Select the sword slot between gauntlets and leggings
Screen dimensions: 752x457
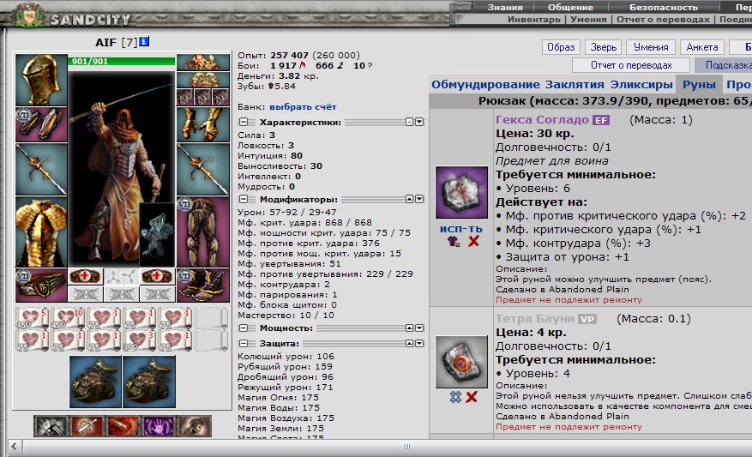tap(203, 170)
